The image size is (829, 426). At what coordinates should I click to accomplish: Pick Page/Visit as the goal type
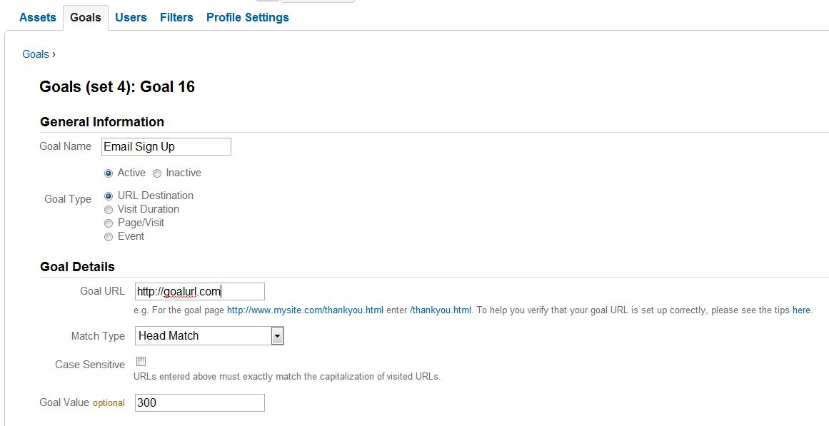[x=109, y=223]
